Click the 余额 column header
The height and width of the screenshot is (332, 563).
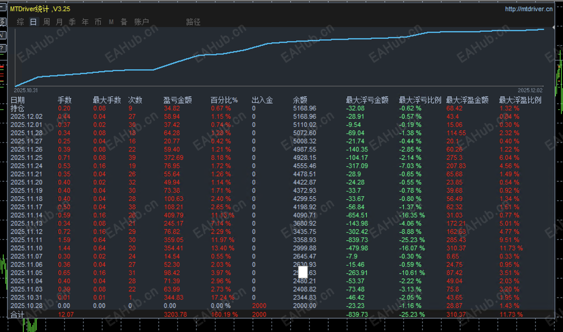(300, 100)
